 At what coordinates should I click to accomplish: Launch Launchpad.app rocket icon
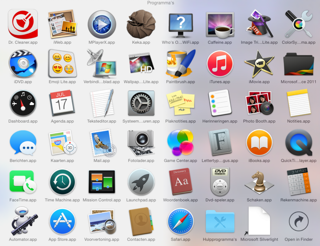tap(141, 182)
